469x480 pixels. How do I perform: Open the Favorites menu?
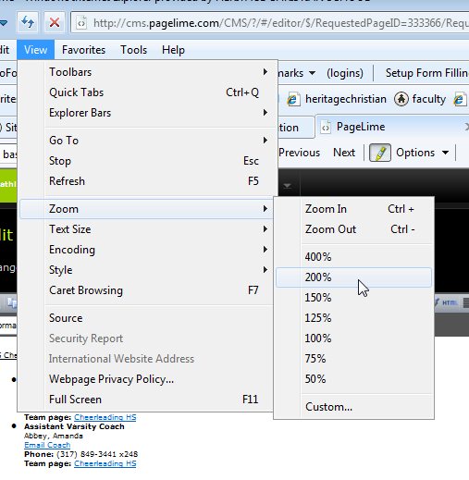pos(83,50)
